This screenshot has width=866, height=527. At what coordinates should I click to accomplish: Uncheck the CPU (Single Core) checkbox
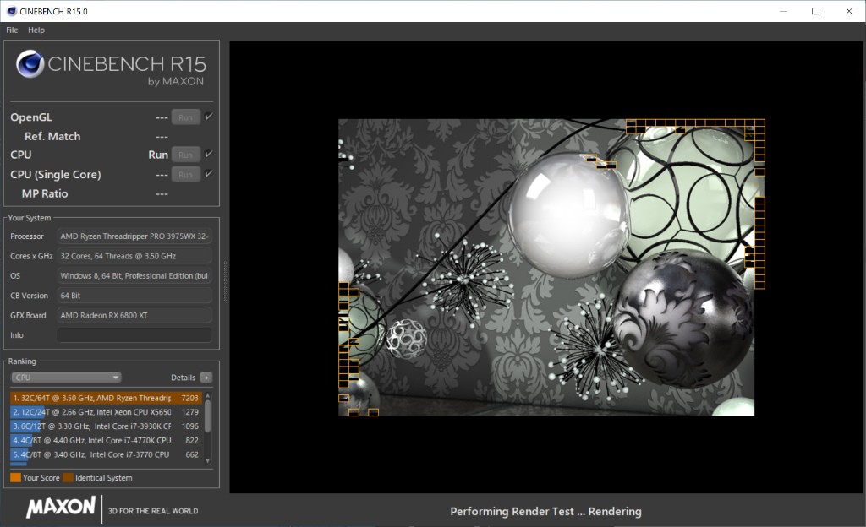coord(208,174)
